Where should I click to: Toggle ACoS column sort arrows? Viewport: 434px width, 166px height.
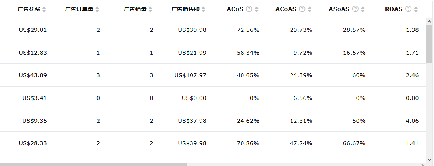[x=257, y=9]
